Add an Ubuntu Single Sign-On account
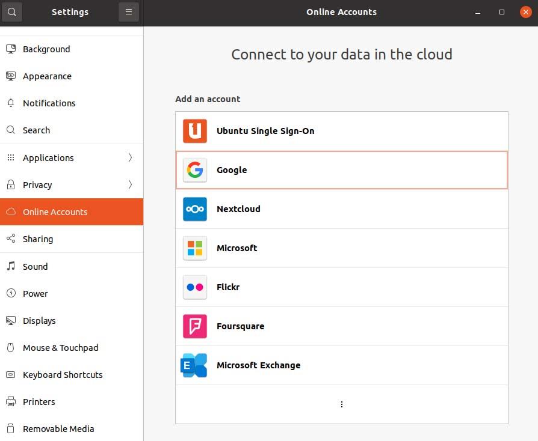 point(342,131)
